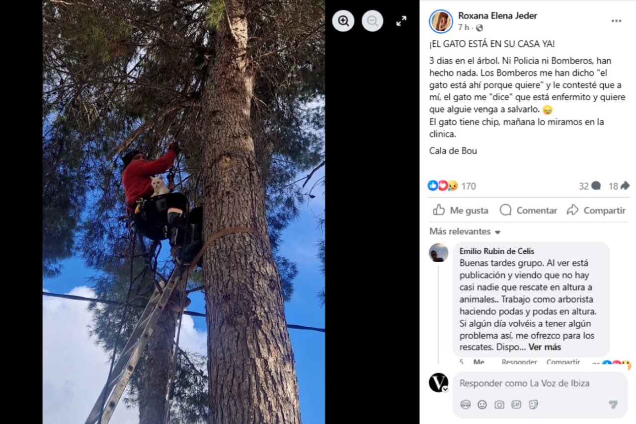Zoom in on the photo

click(343, 21)
